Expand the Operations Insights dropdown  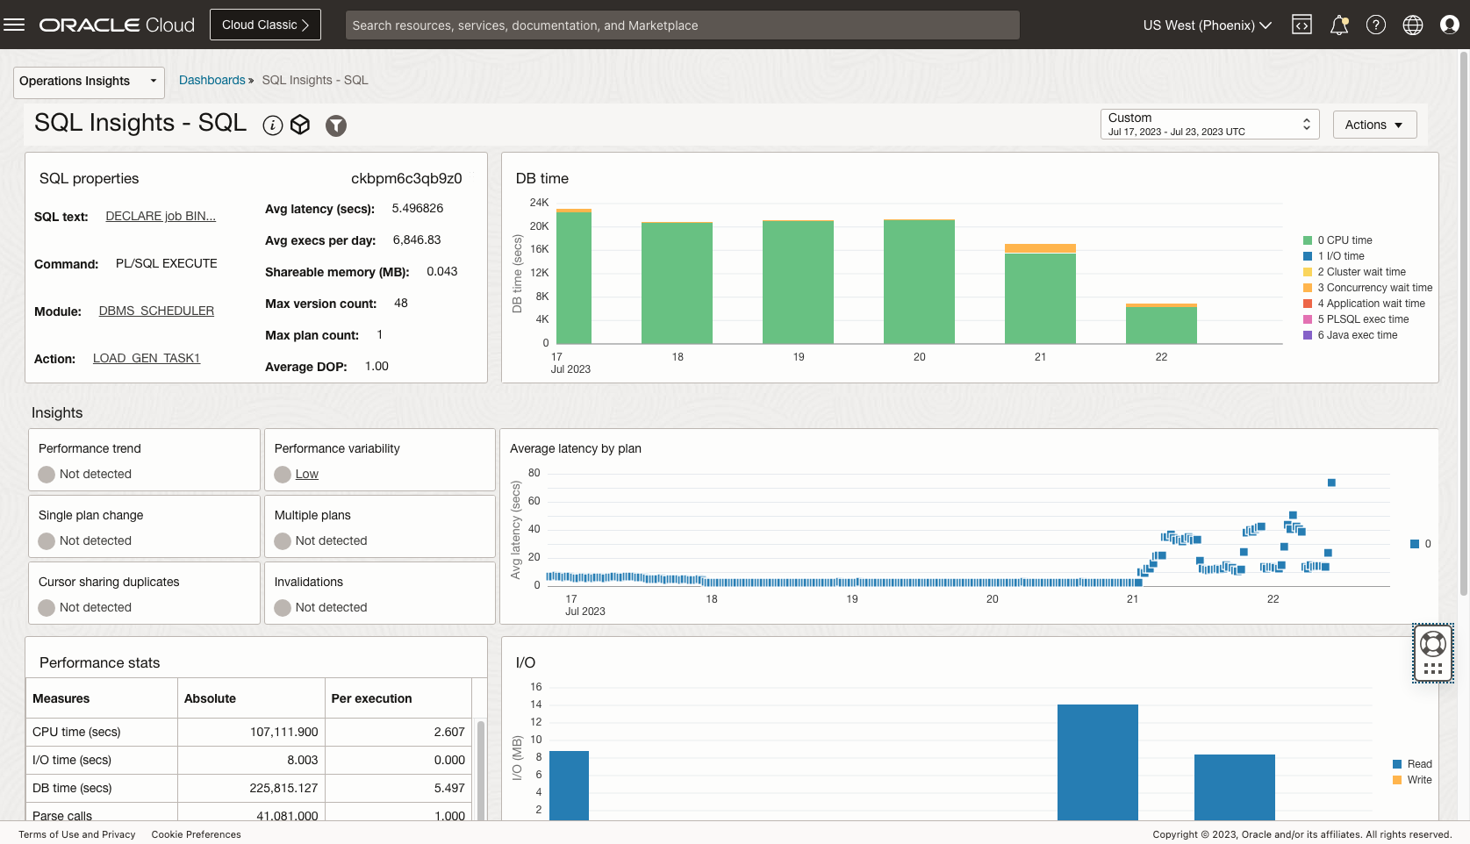[89, 82]
